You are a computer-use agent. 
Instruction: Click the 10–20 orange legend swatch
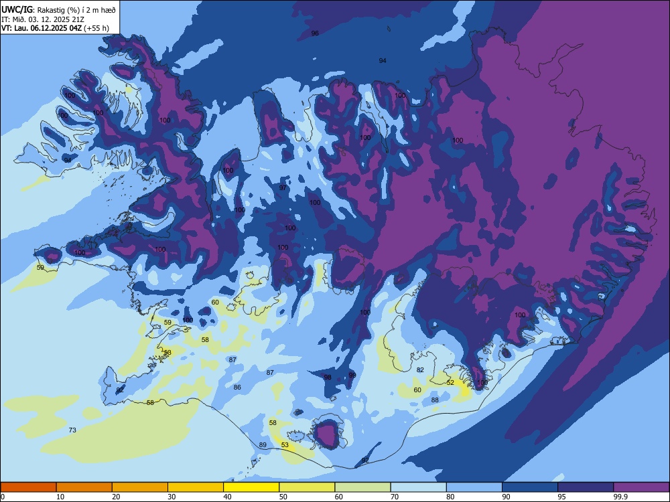(84, 487)
